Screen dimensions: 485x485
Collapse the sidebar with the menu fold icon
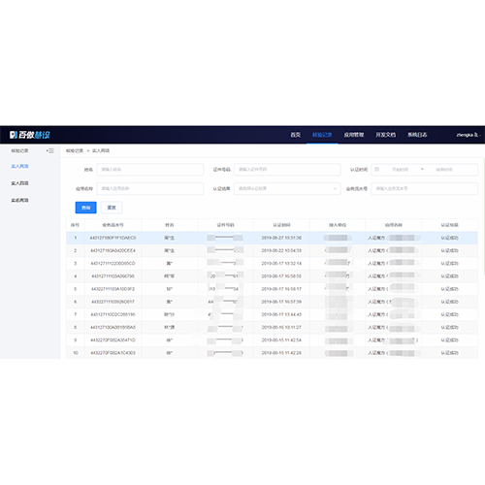click(x=50, y=150)
